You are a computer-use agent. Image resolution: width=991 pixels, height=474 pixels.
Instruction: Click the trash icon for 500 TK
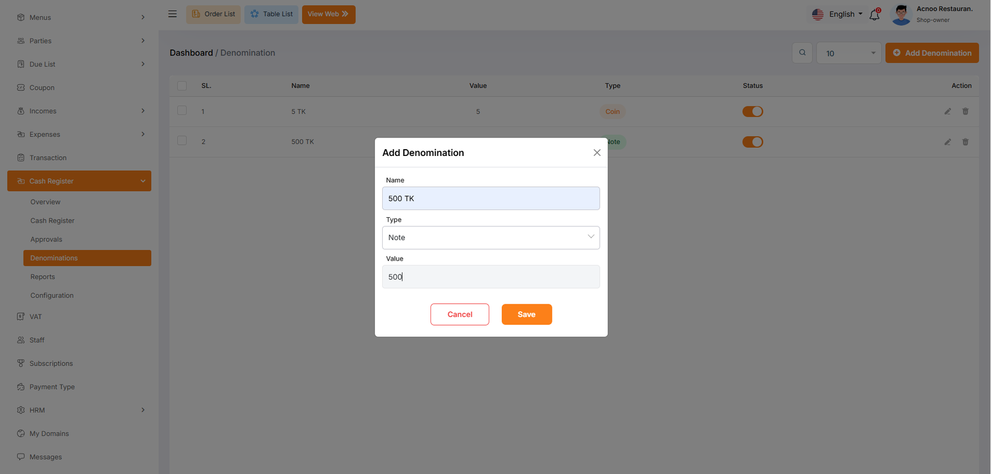pos(965,142)
